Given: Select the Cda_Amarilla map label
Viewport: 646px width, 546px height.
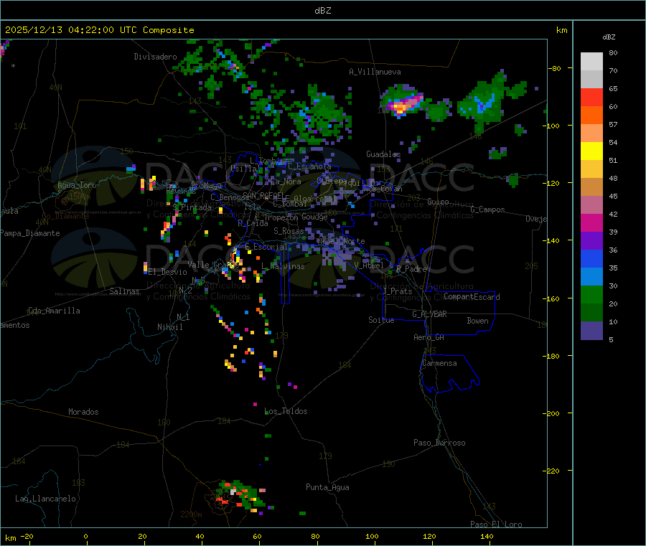Looking at the screenshot, I should coord(54,311).
